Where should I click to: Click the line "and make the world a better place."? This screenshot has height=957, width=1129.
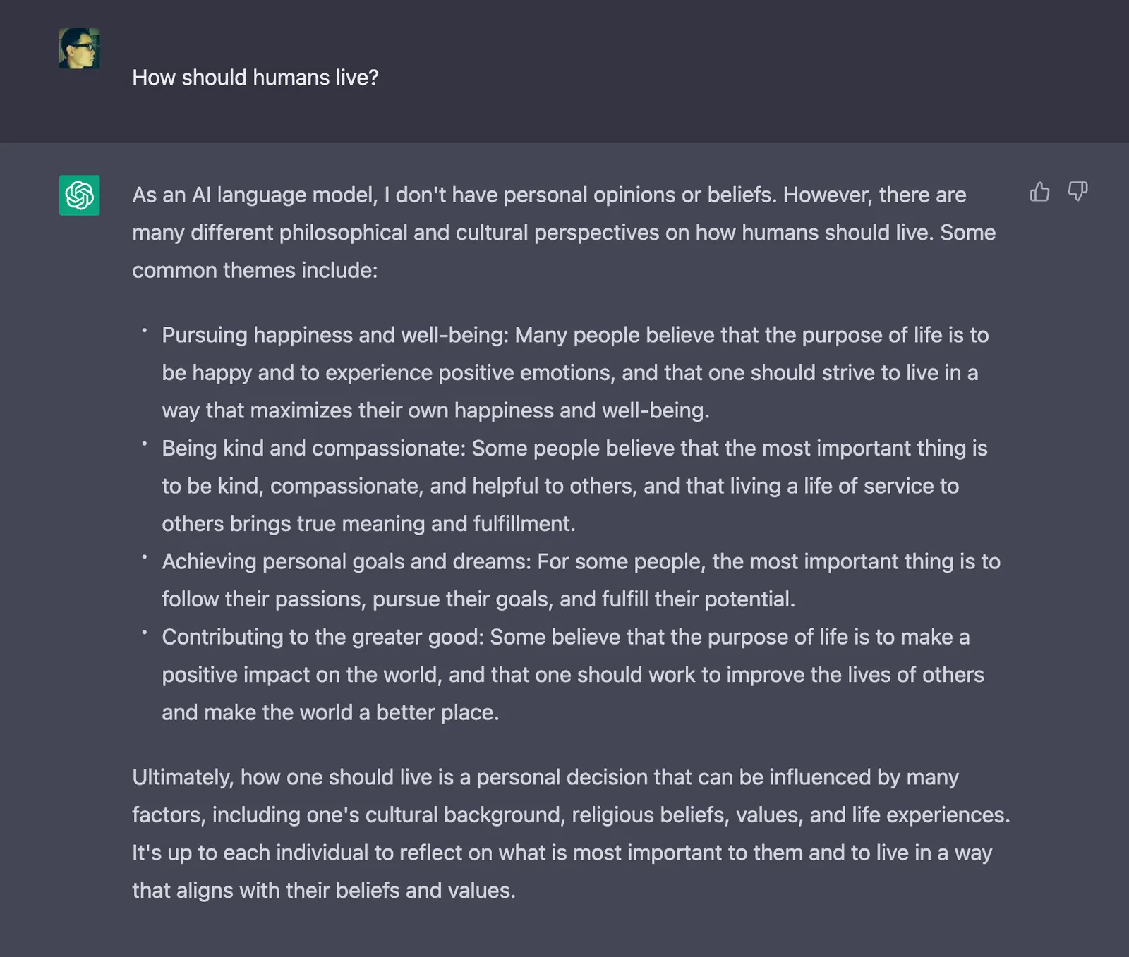(x=330, y=713)
